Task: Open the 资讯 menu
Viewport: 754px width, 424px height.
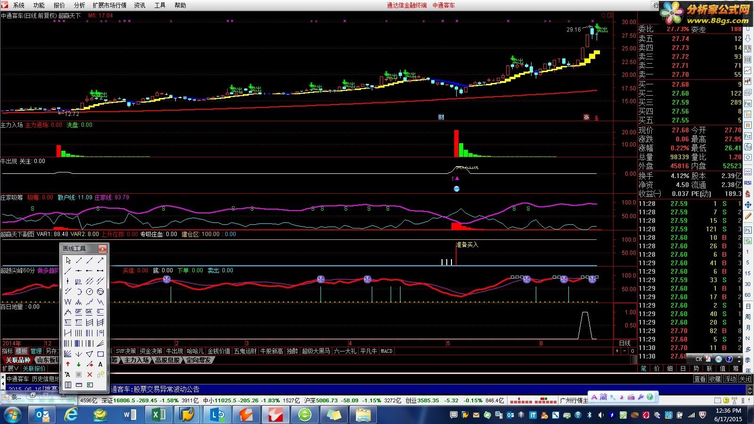Action: 140,5
